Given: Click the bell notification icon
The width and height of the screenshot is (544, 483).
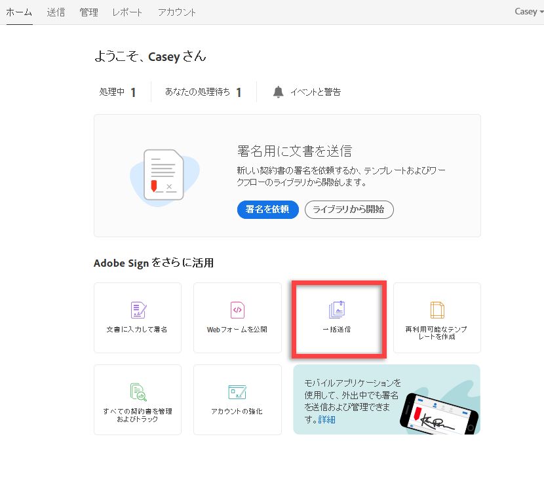Looking at the screenshot, I should tap(279, 92).
